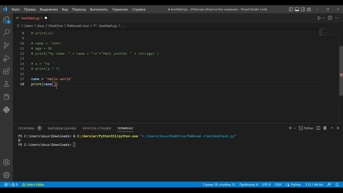
Task: Open the Accounts menu icon
Action: point(6,162)
